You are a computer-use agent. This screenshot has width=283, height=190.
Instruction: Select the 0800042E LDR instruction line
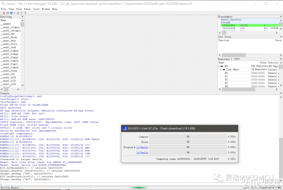click(x=250, y=28)
